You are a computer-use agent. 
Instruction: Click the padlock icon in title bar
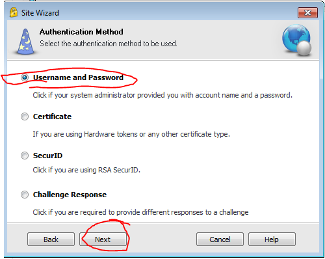click(14, 12)
